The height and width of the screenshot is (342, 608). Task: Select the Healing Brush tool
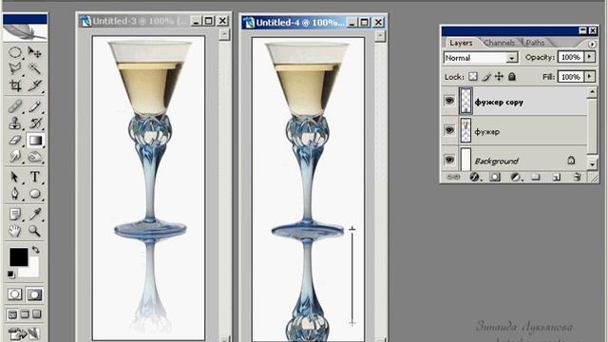[15, 106]
